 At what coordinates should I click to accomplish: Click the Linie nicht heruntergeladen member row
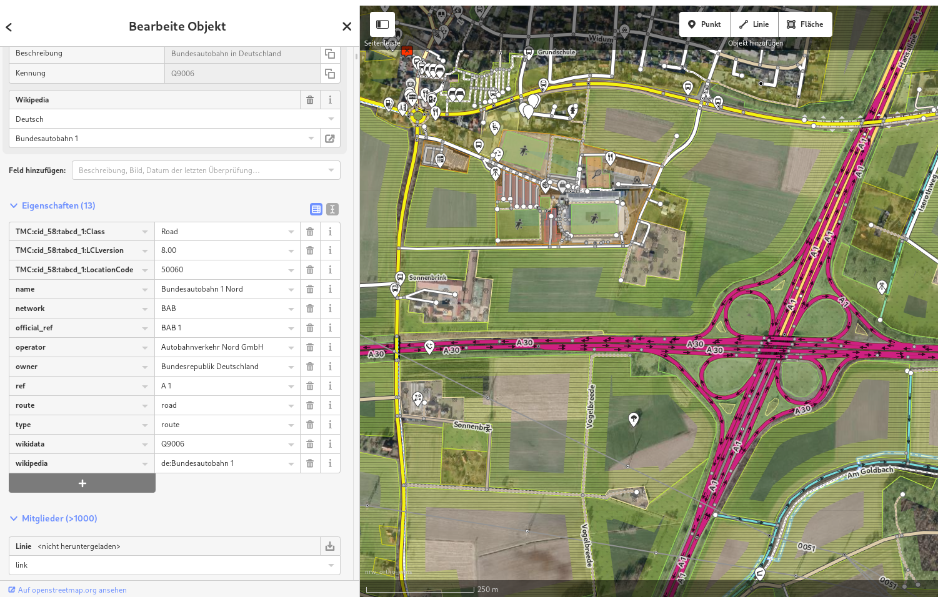(165, 546)
